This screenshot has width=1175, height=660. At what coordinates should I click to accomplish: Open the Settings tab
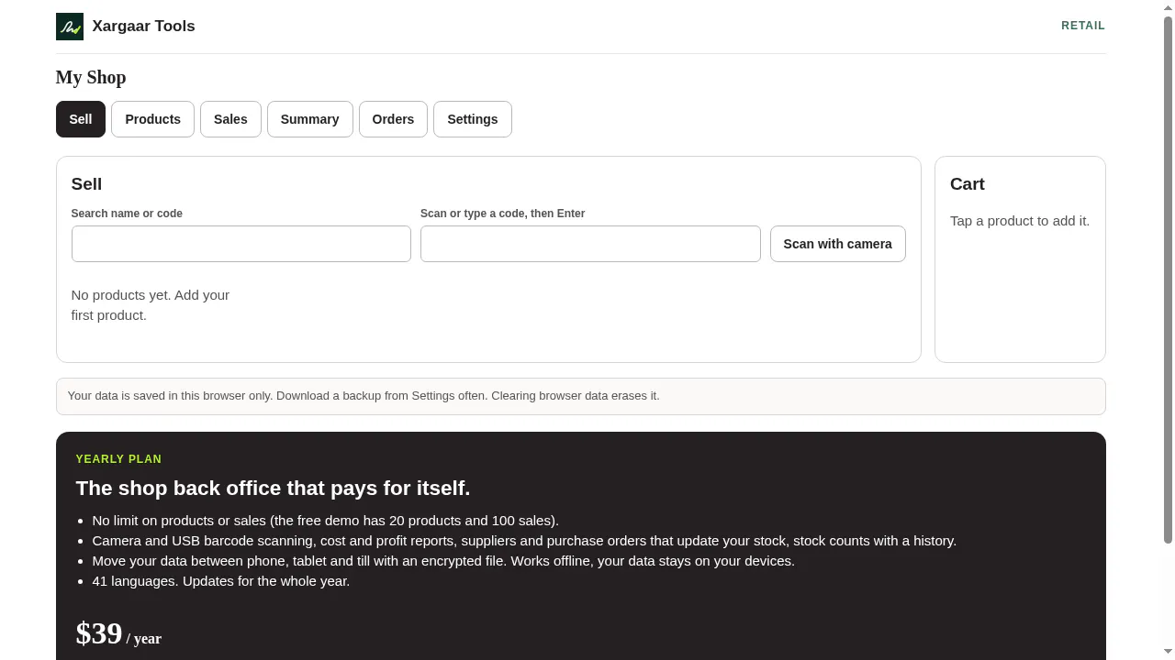pyautogui.click(x=473, y=119)
